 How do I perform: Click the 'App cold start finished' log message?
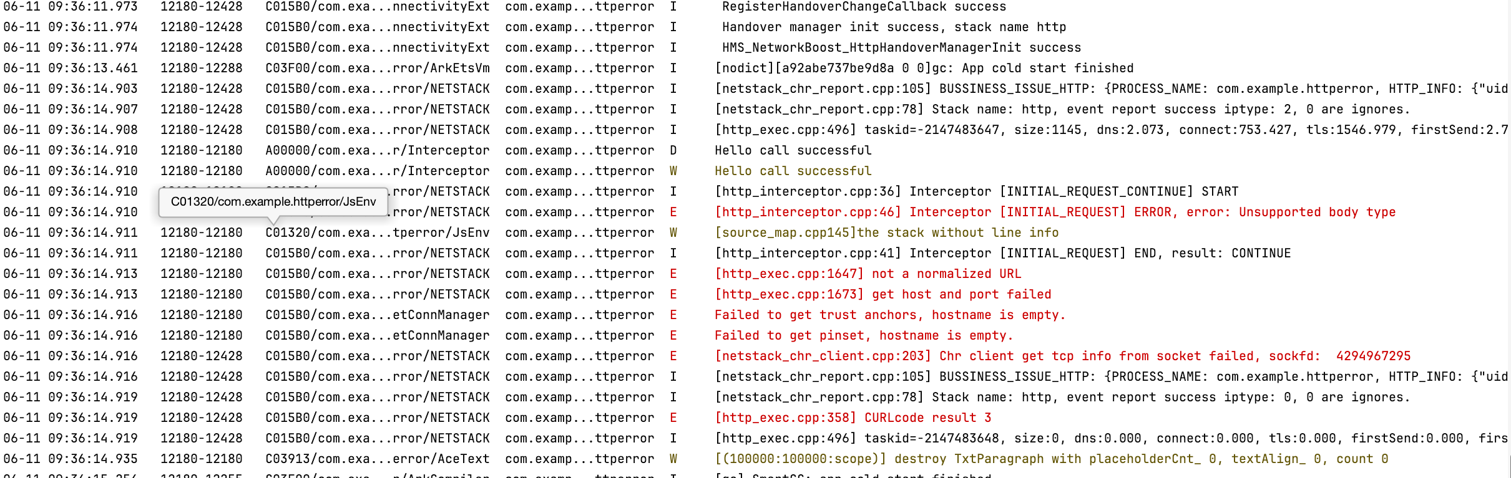pyautogui.click(x=924, y=68)
